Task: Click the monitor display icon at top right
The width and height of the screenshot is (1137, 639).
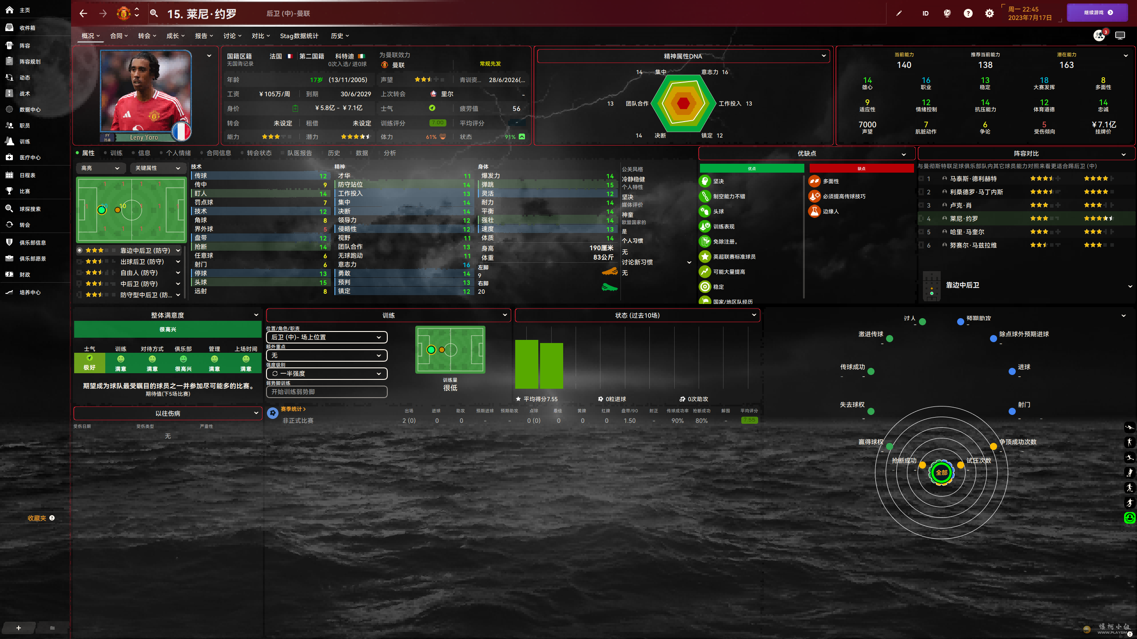Action: 1120,35
